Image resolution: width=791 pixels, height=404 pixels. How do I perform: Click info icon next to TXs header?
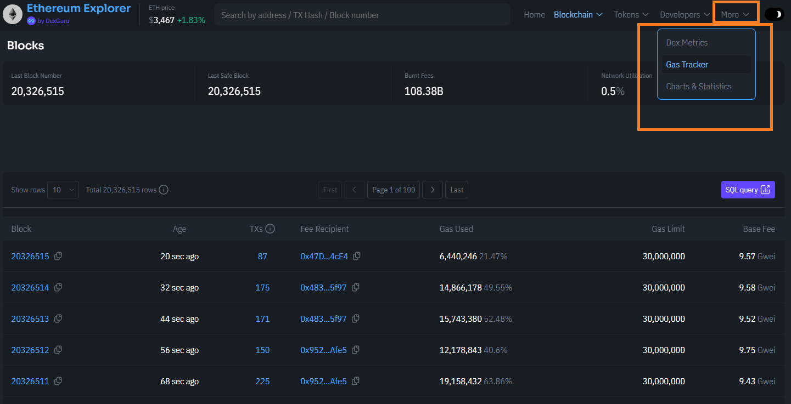tap(270, 229)
